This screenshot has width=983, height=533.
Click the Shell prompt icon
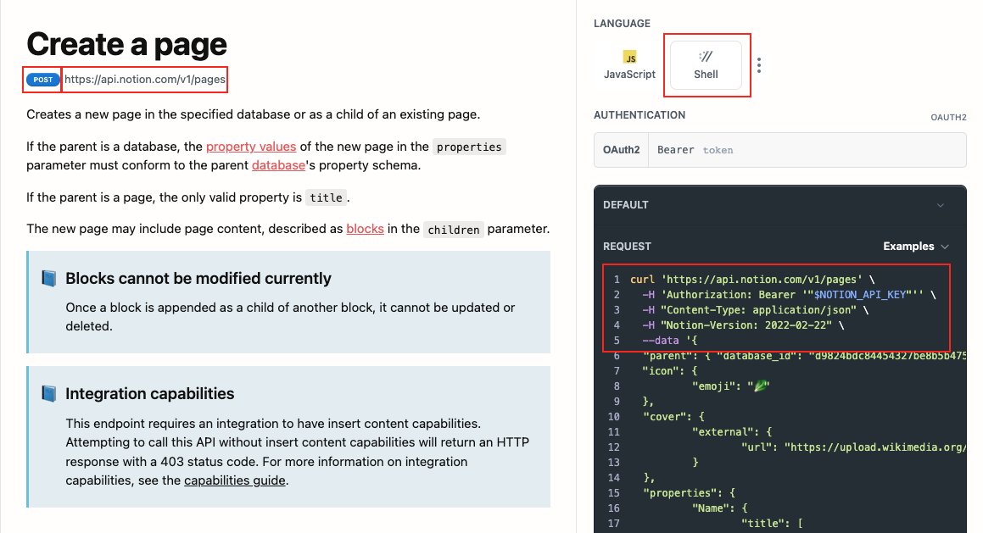tap(706, 57)
